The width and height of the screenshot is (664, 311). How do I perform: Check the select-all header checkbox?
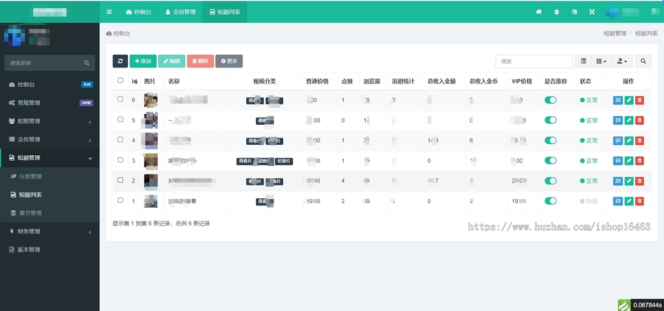click(x=121, y=81)
